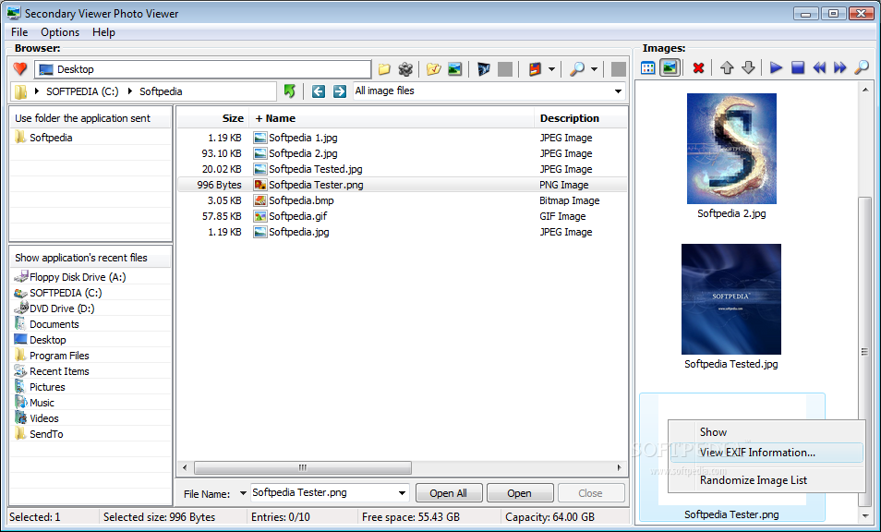881x532 pixels.
Task: Click the green up-folder arrow icon
Action: [x=289, y=91]
